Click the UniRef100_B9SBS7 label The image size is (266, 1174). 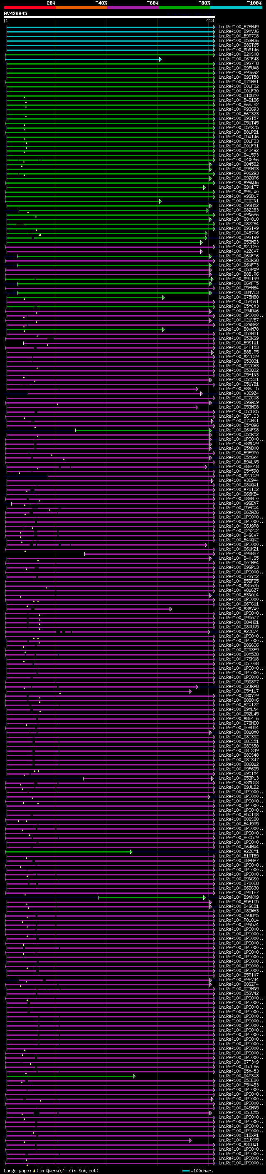click(239, 553)
